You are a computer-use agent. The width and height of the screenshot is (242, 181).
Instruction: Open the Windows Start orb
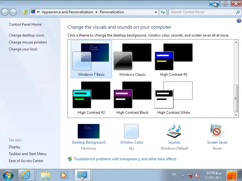[x=8, y=175]
